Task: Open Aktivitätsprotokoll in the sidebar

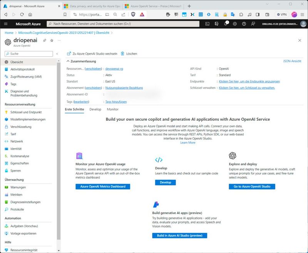Action: (22, 69)
